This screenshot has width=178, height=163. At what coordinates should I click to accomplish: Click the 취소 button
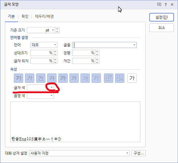162,28
